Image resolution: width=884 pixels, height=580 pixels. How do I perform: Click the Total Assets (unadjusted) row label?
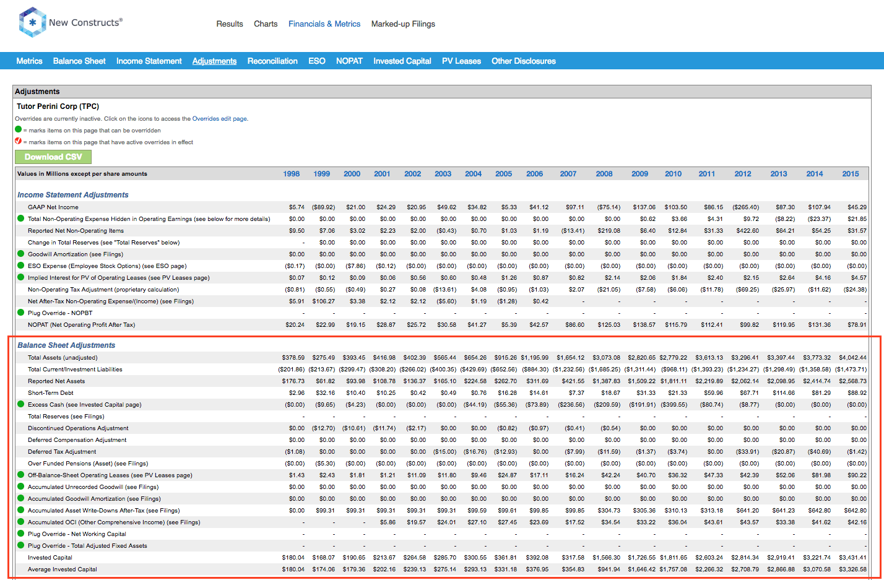[x=63, y=358]
